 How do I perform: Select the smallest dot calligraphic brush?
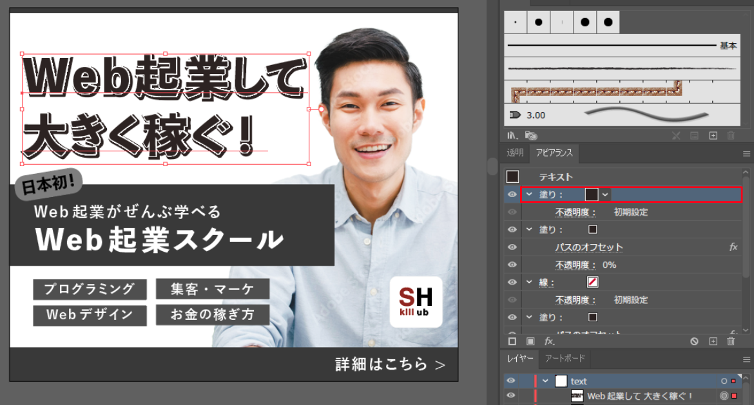[516, 22]
